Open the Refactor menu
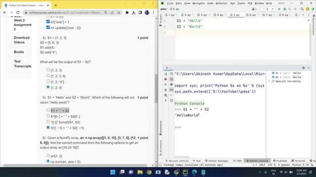Viewport: 316px width, 177px height. coord(222,3)
